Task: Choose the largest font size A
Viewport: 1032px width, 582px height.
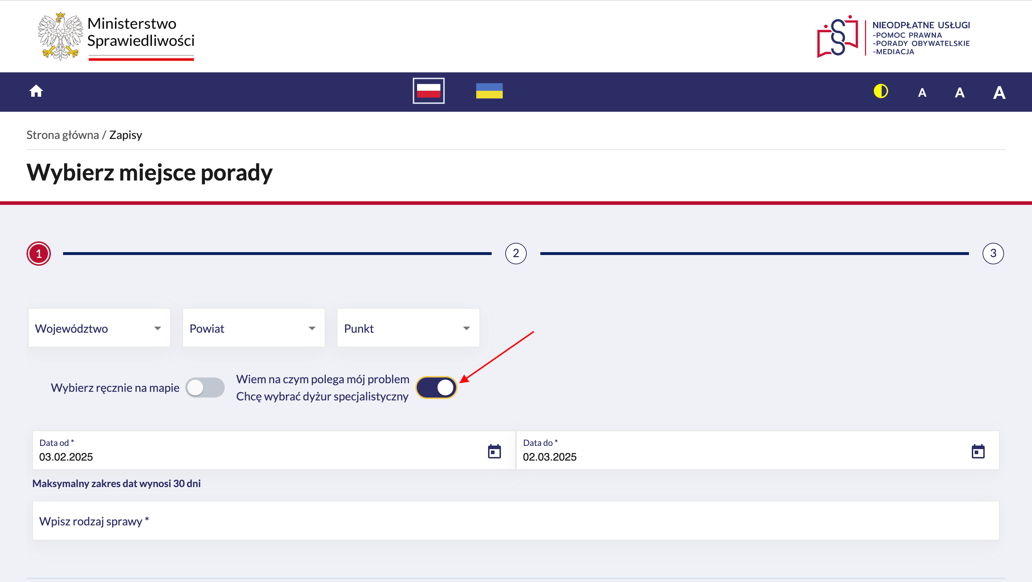Action: coord(999,93)
